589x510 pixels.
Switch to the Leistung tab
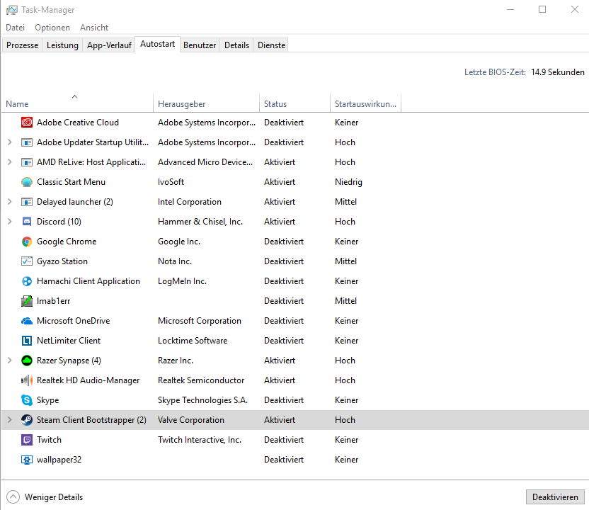pyautogui.click(x=62, y=45)
